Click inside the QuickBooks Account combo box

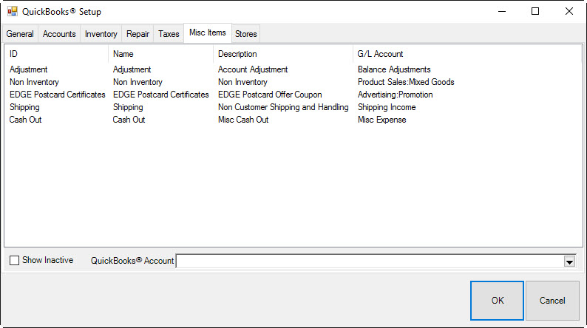click(x=370, y=261)
